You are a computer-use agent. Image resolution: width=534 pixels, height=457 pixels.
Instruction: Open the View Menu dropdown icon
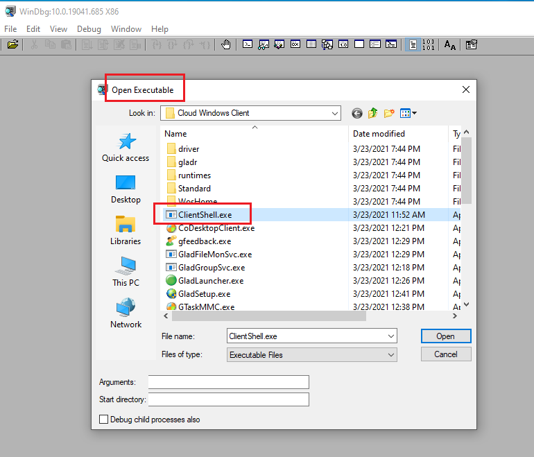408,113
